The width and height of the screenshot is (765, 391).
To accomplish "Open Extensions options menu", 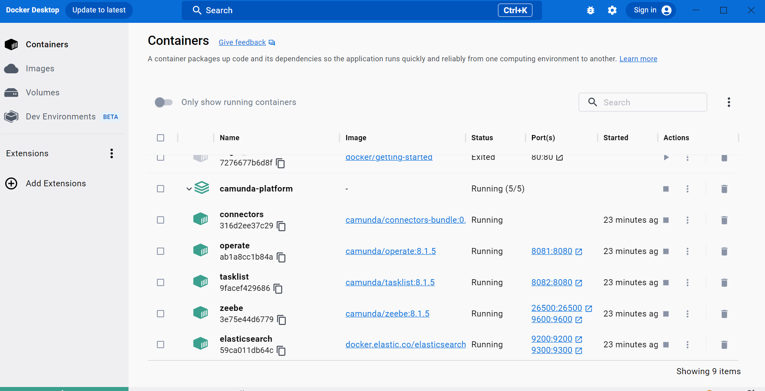I will click(x=112, y=153).
